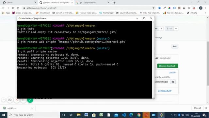Viewport: 209px width, 118px height.
Task: Copy clone URL with the clipboard icon
Action: (173, 82)
